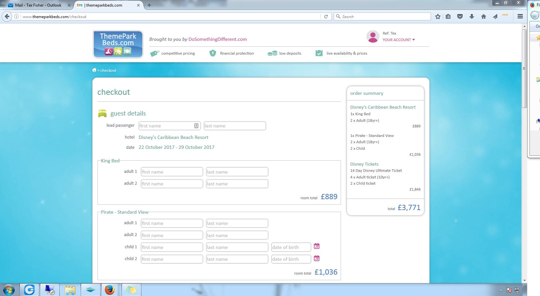The height and width of the screenshot is (296, 540).
Task: Click Pirate room adult 2 first name field
Action: [x=172, y=235]
